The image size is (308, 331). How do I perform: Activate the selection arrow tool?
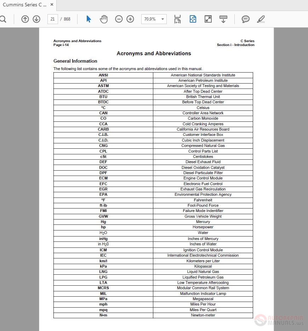89,19
